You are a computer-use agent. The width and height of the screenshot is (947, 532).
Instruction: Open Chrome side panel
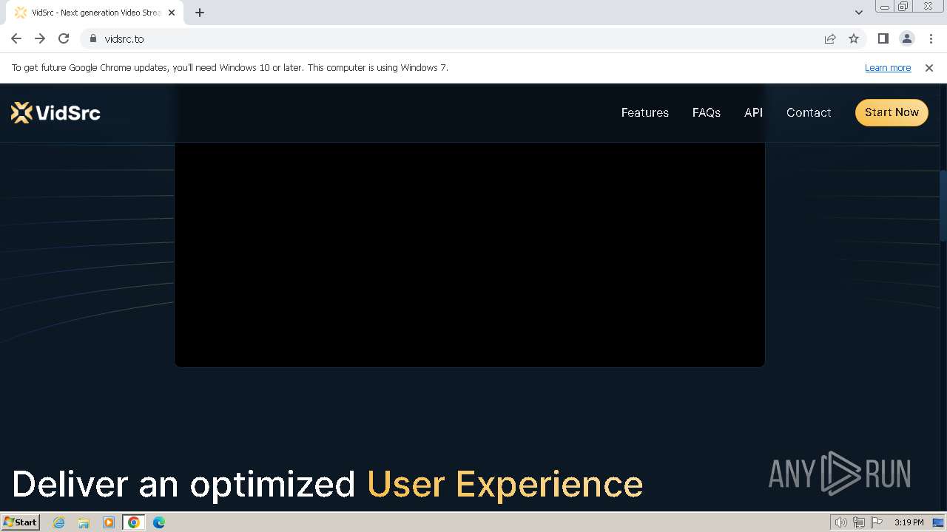883,38
